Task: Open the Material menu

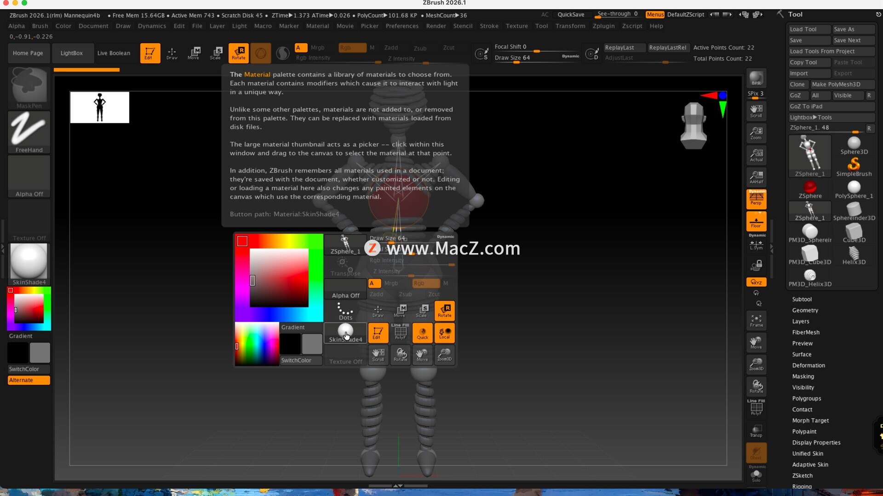Action: [317, 26]
